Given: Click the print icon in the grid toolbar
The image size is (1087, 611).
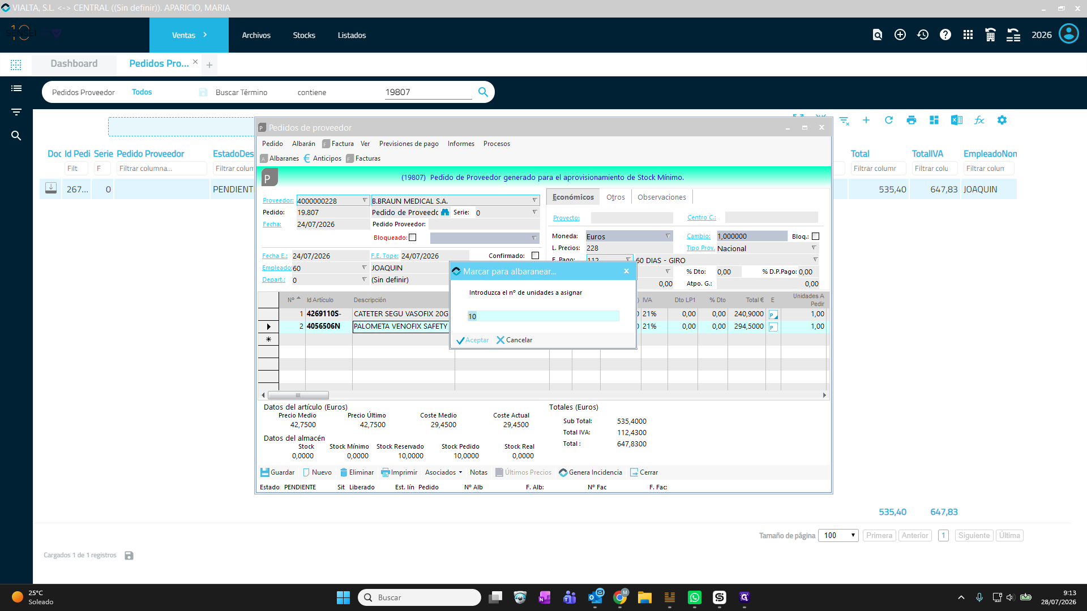Looking at the screenshot, I should [x=911, y=120].
